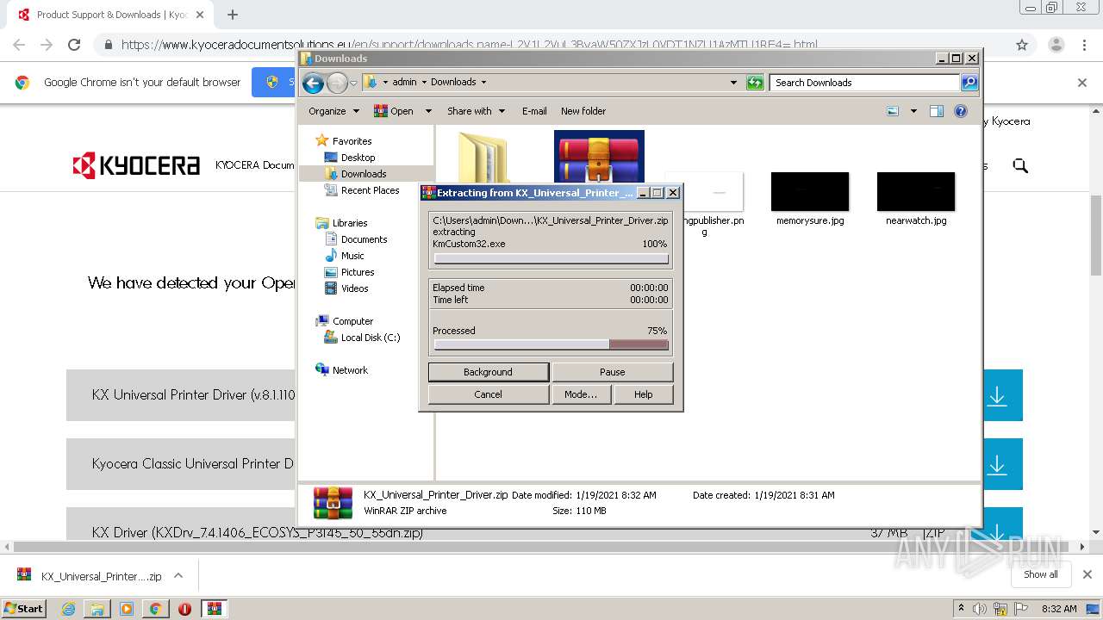Open the Share with menu
Image resolution: width=1103 pixels, height=620 pixels.
[x=475, y=111]
